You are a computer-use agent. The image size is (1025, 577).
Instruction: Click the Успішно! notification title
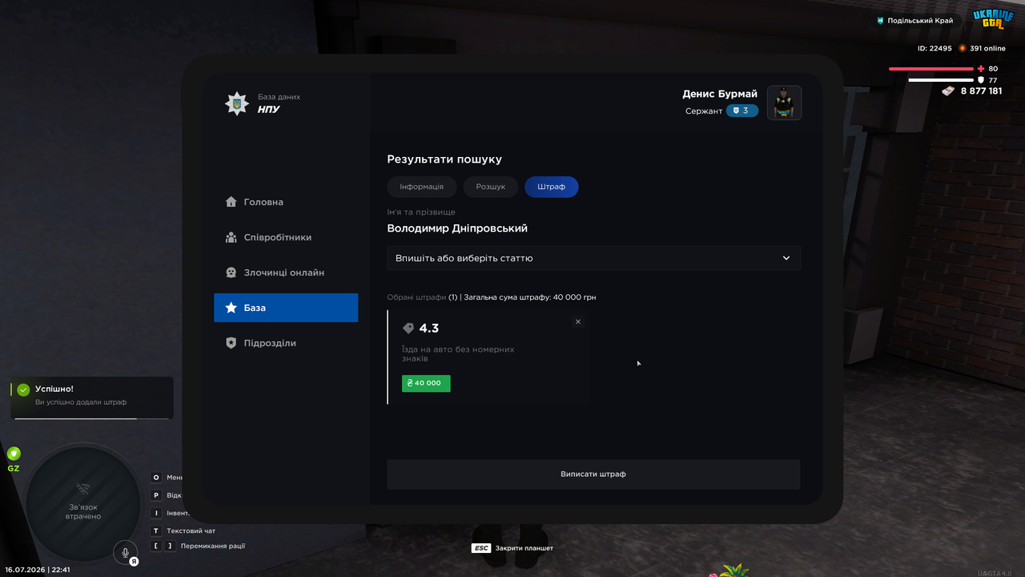54,389
